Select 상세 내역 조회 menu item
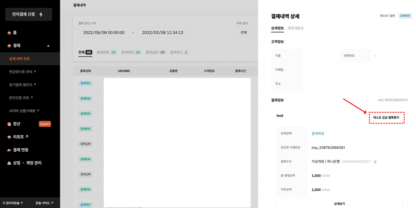This screenshot has height=208, width=416. (19, 59)
